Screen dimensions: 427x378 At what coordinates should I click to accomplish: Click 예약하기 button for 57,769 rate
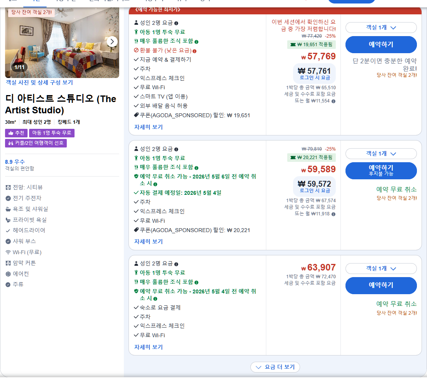point(381,44)
